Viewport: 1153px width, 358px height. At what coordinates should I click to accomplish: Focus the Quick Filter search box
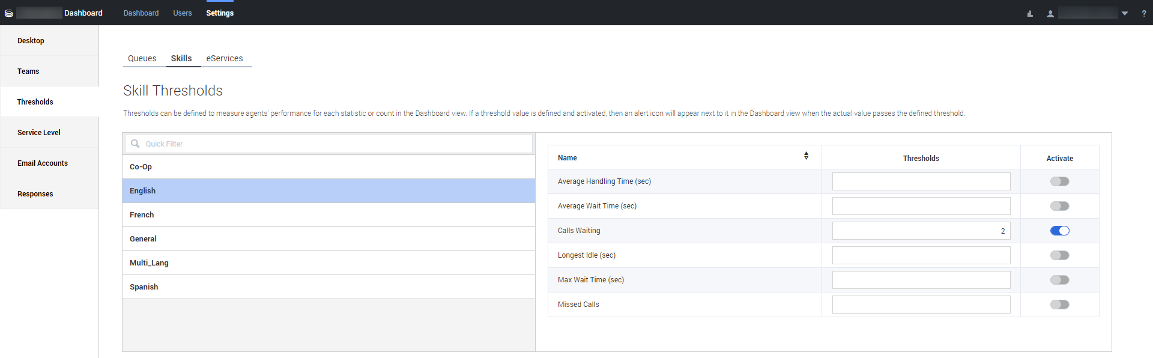click(x=336, y=144)
